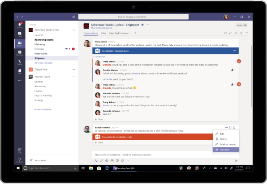
Task: Send the message with arrow icon
Action: point(236,161)
